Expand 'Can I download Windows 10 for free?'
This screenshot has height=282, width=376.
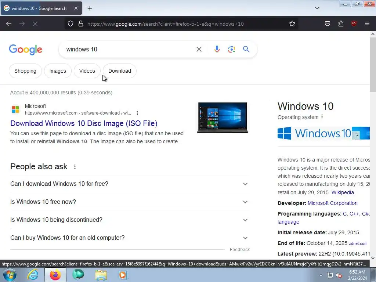[130, 184]
